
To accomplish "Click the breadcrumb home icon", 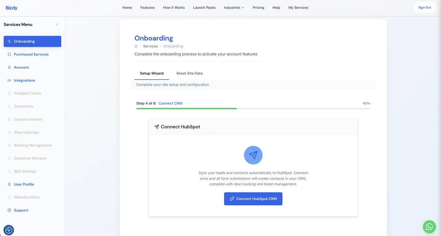I will [136, 46].
